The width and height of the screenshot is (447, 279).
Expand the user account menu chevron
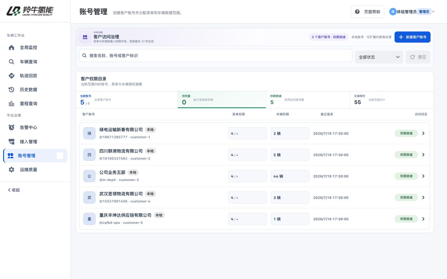tap(433, 12)
